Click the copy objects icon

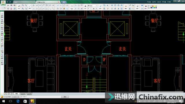click(x=104, y=5)
